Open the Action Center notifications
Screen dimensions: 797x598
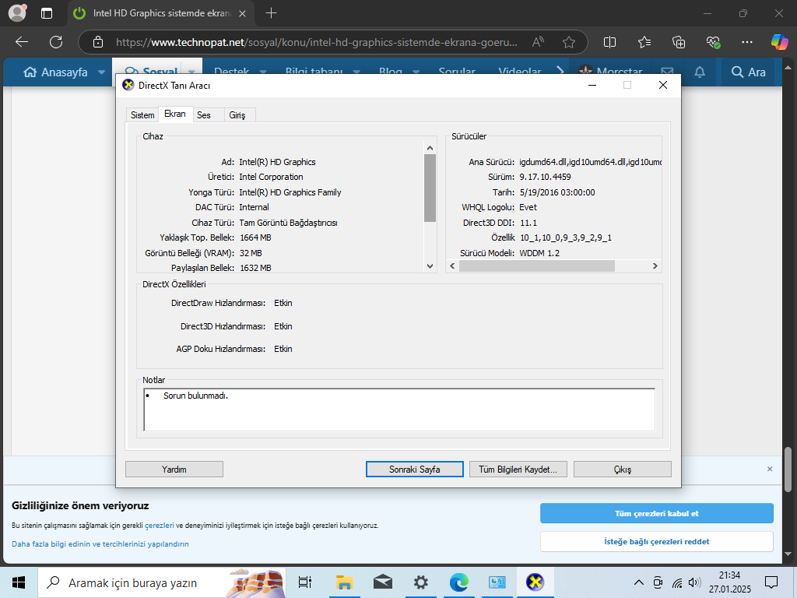click(x=771, y=582)
